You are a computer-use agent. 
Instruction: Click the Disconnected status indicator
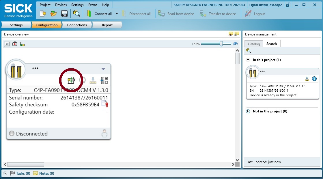coord(12,133)
